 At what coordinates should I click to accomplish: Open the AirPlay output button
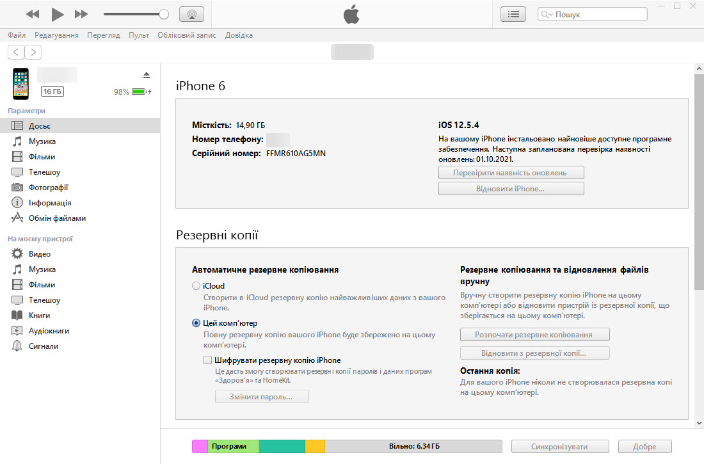pyautogui.click(x=192, y=14)
